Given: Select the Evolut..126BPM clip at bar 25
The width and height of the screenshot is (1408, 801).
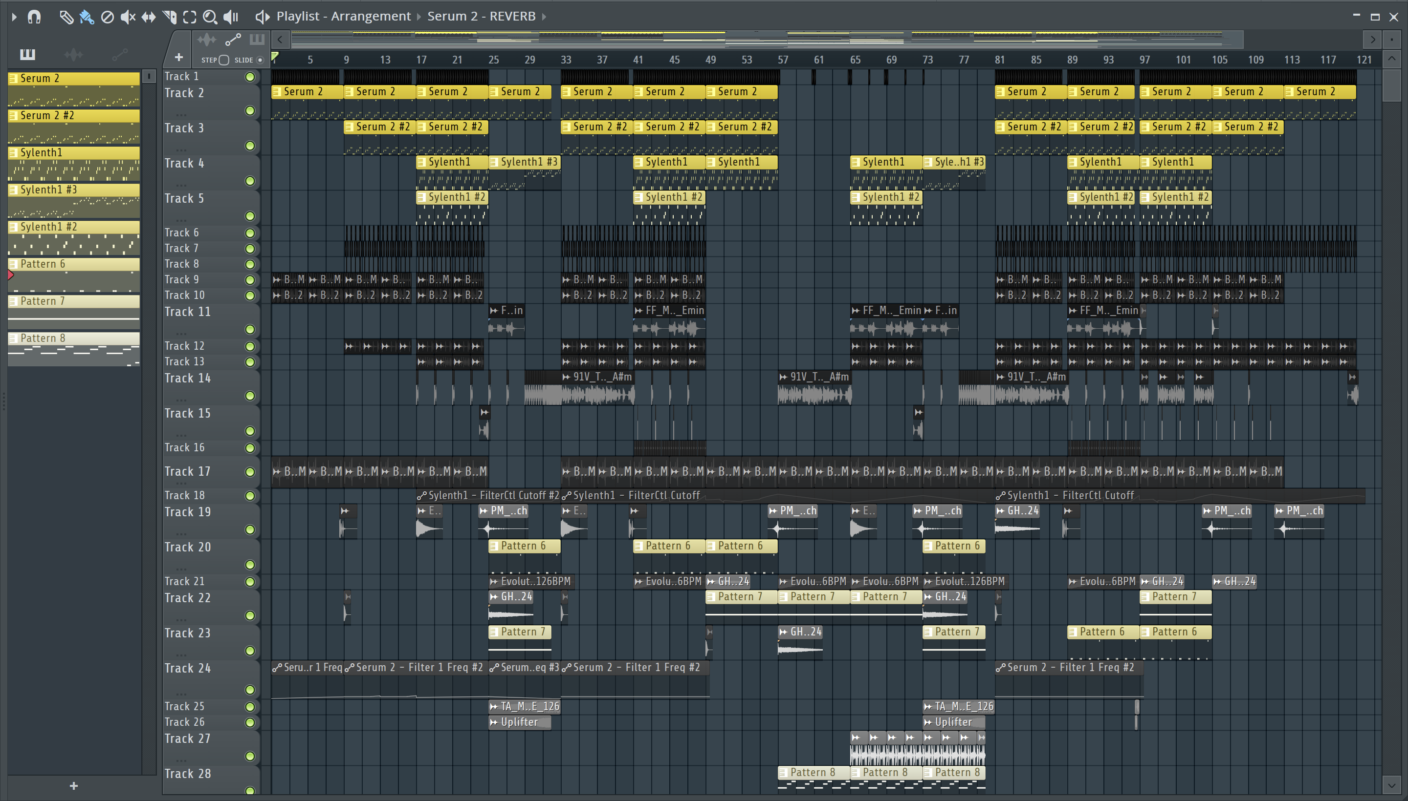Looking at the screenshot, I should click(x=530, y=582).
